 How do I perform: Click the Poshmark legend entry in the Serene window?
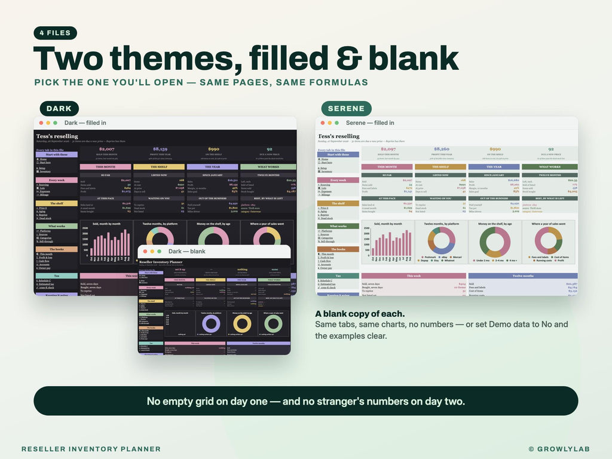[429, 257]
